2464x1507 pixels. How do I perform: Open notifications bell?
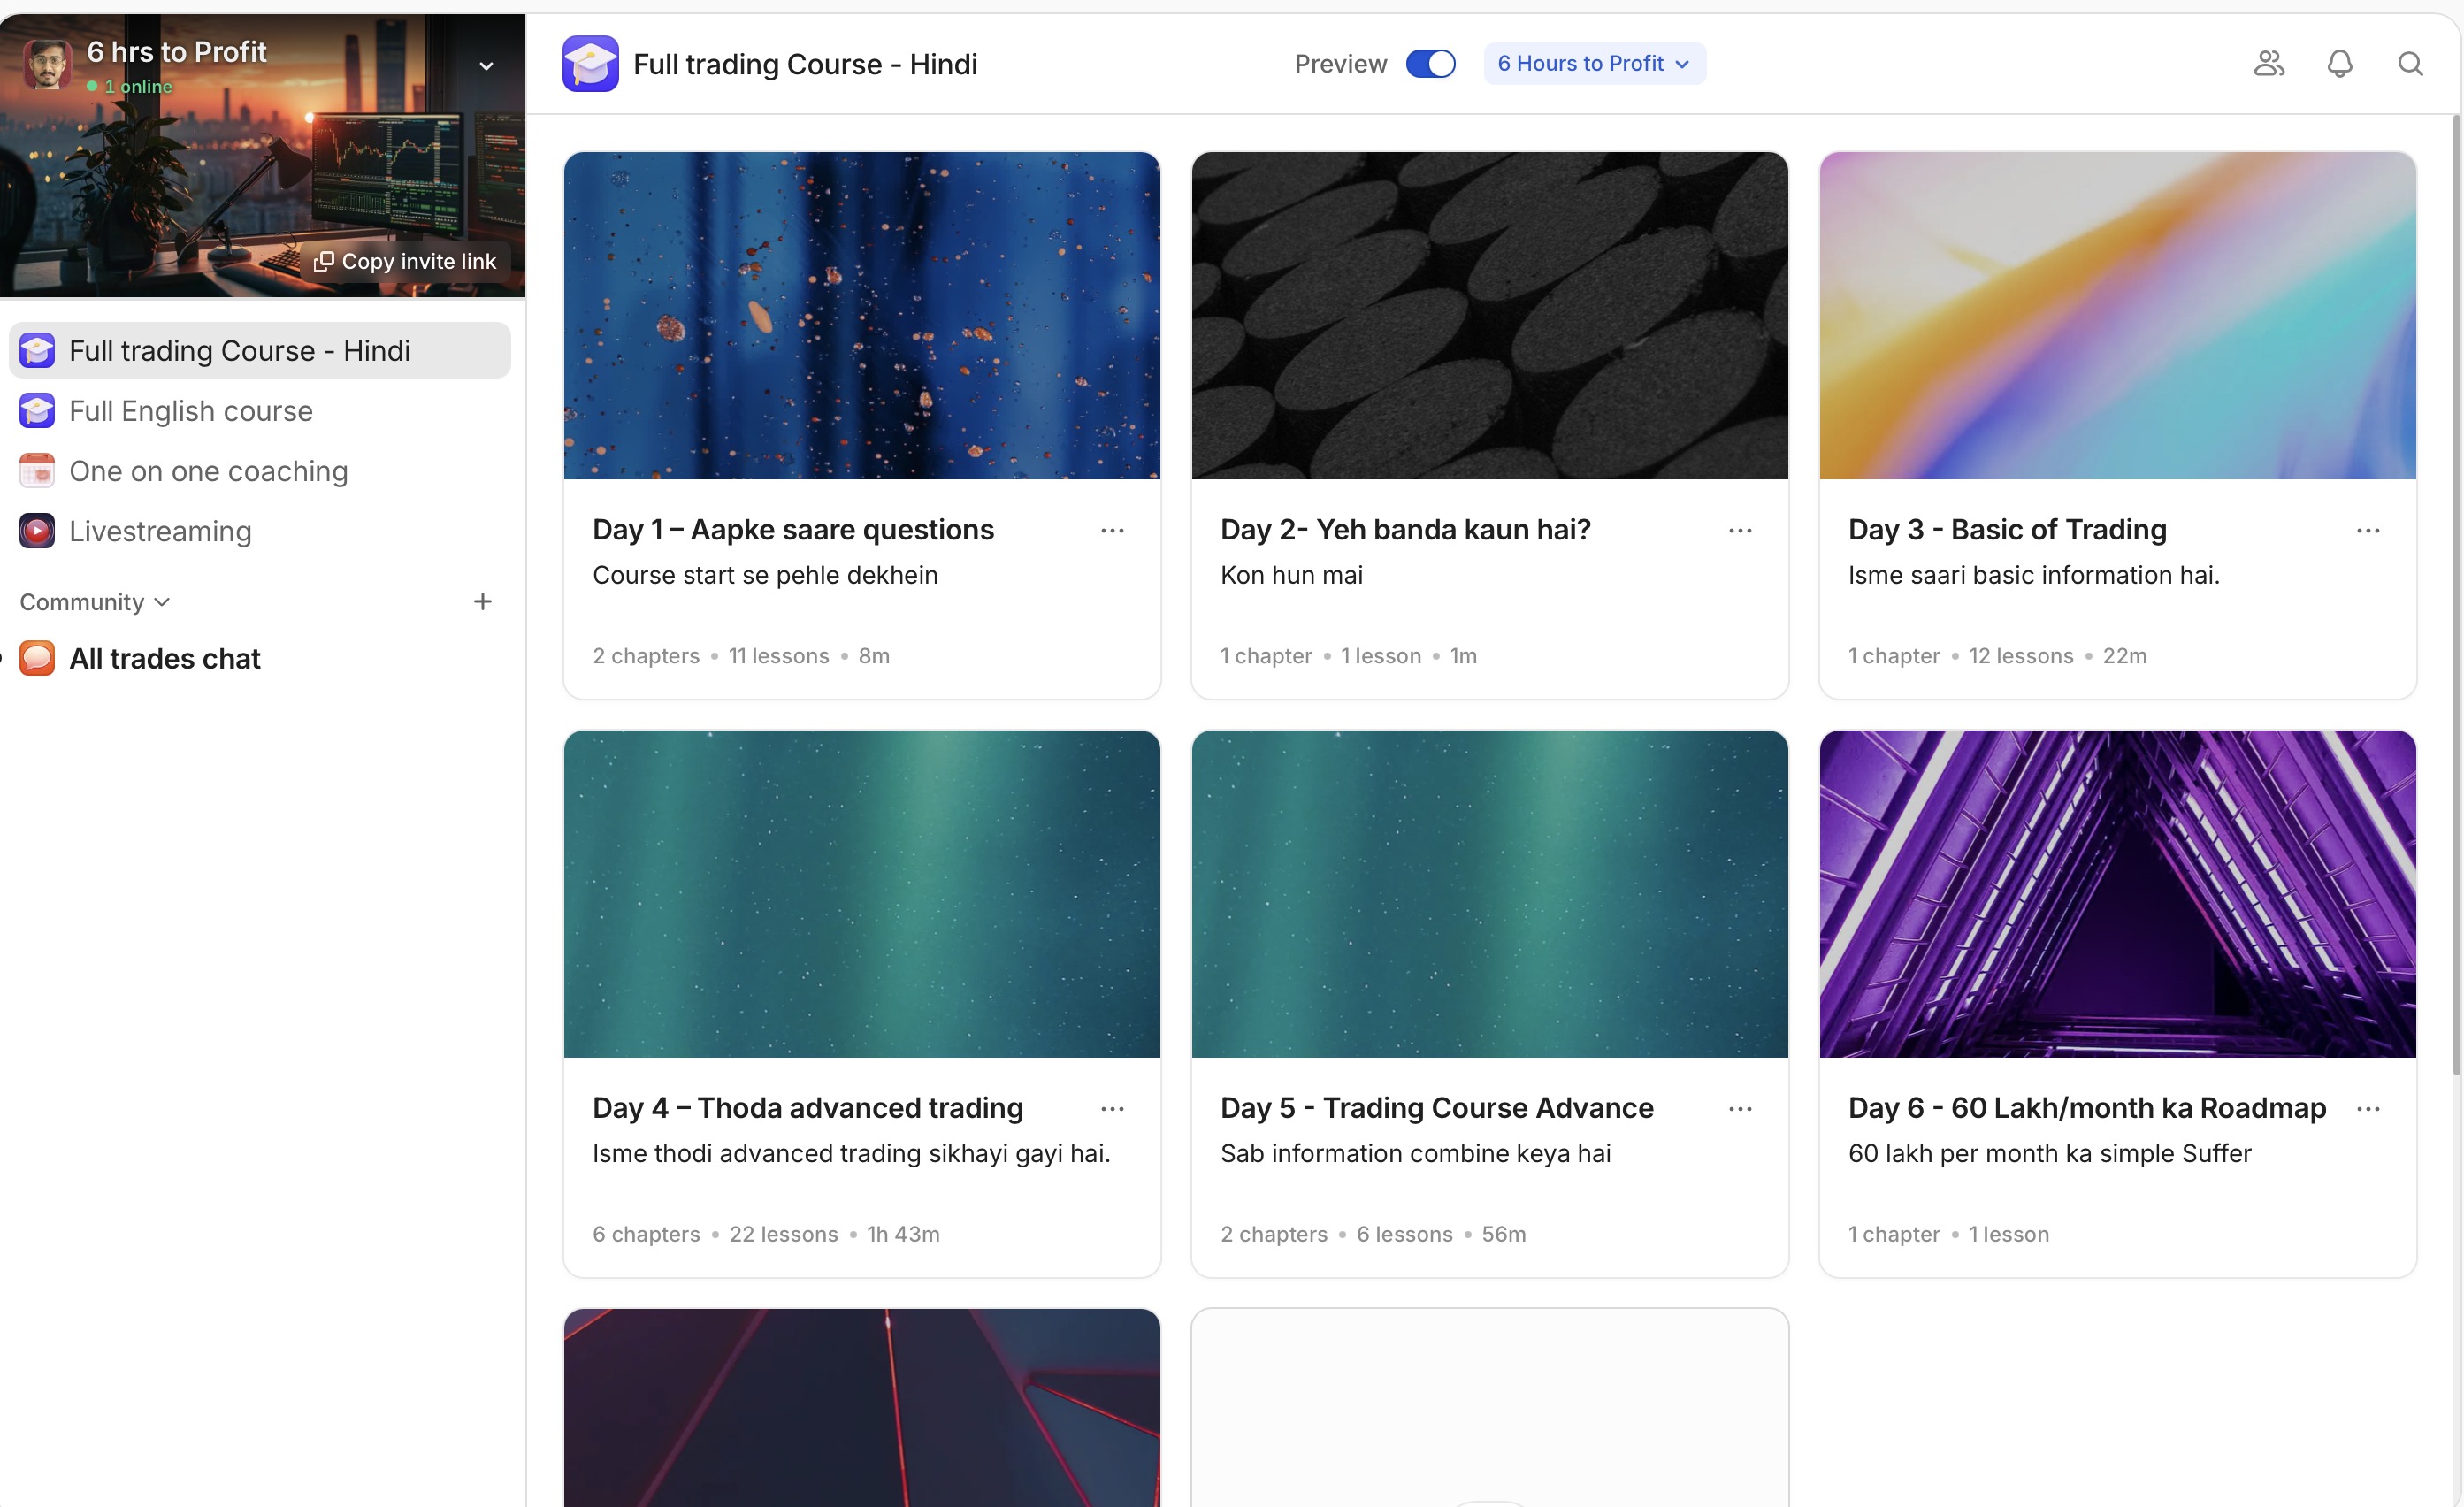[x=2339, y=64]
